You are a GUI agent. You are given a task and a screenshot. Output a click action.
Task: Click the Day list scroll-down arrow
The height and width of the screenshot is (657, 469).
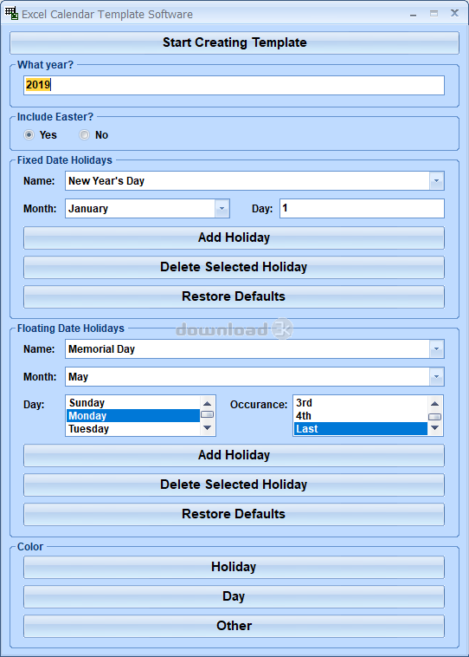[x=207, y=428]
